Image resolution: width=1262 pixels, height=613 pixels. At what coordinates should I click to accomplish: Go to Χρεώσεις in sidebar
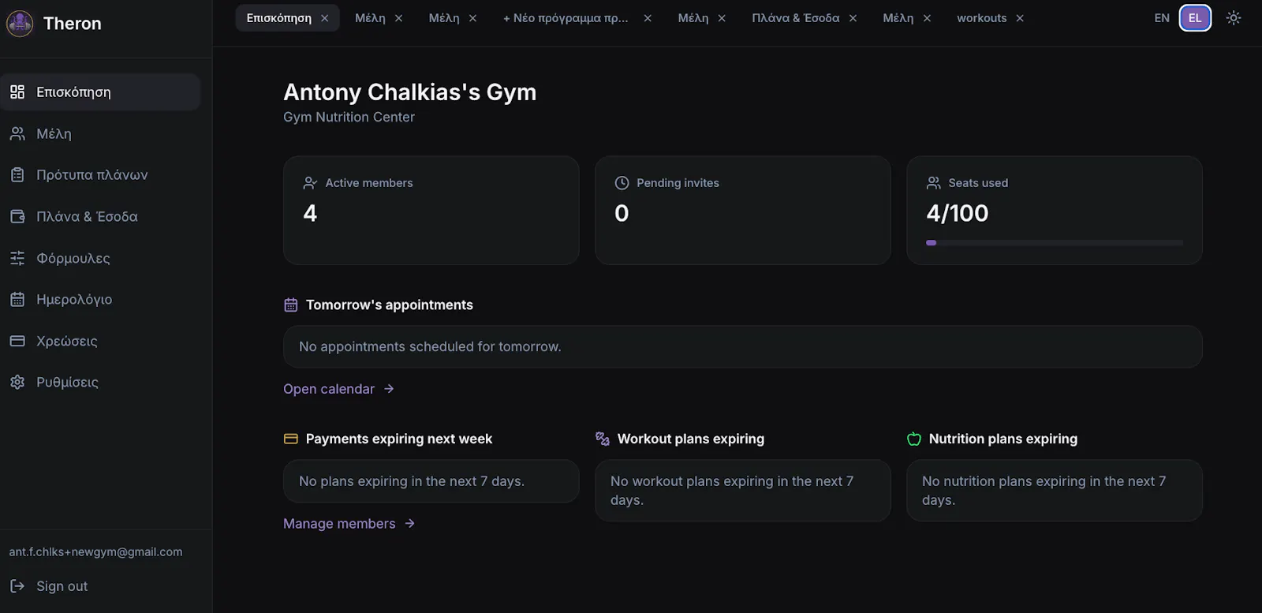click(x=100, y=341)
